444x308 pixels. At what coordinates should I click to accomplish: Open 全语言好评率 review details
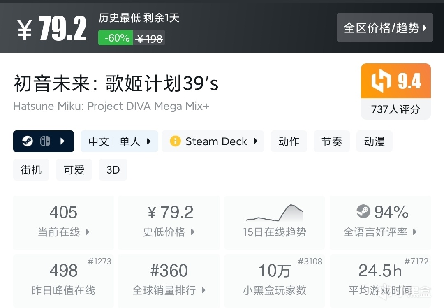(x=380, y=222)
